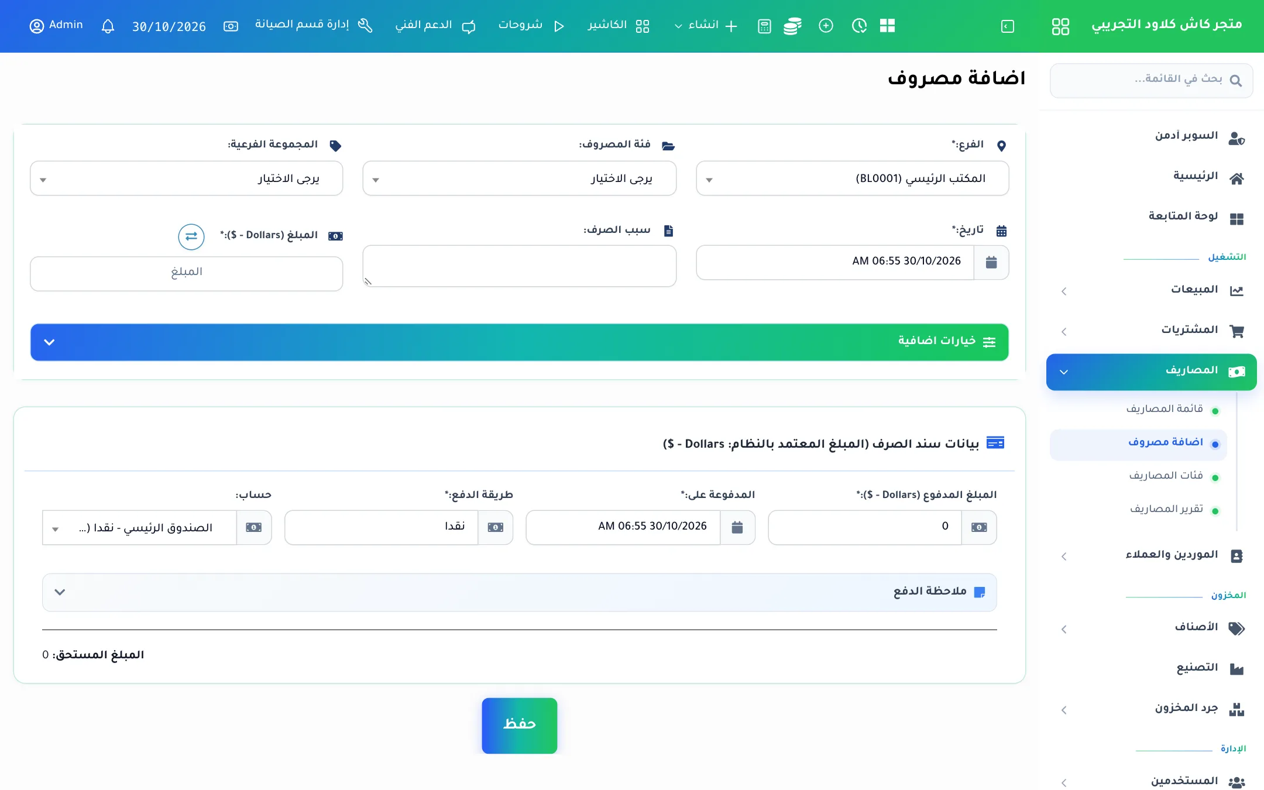
Task: Click the sidebar collapse icon in header
Action: point(1008,26)
